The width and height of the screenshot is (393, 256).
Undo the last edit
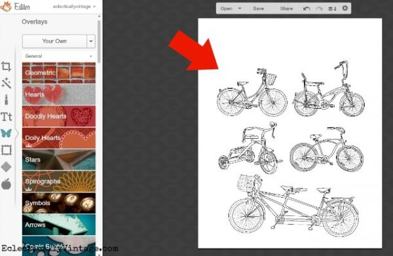pyautogui.click(x=307, y=9)
